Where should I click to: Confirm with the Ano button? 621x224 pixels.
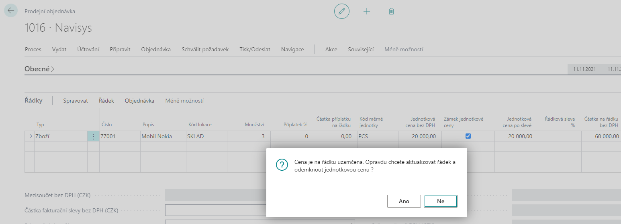pyautogui.click(x=404, y=201)
